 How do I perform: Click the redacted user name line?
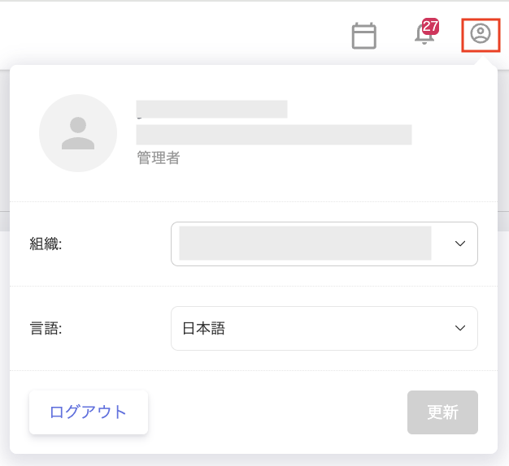coord(211,110)
